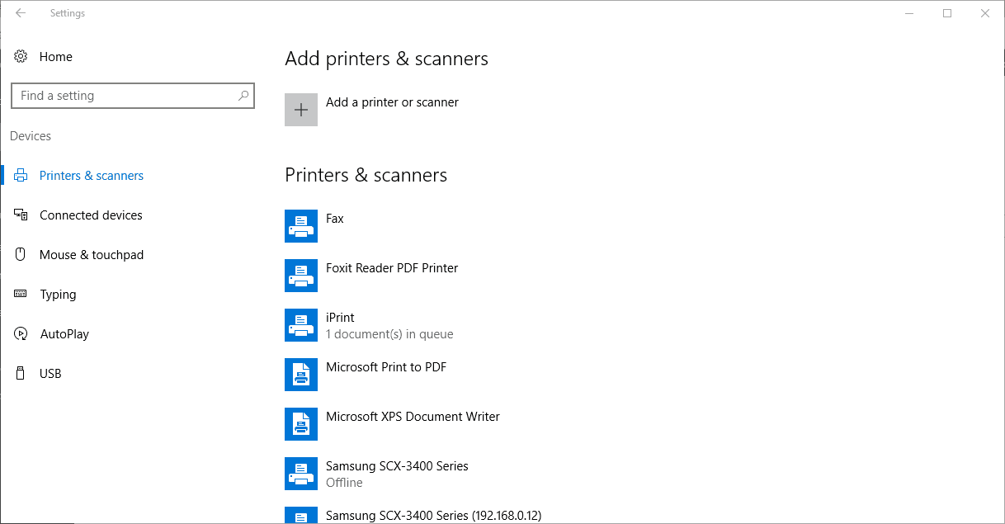This screenshot has width=1005, height=524.
Task: Click the Microsoft Print to PDF icon
Action: (x=301, y=374)
